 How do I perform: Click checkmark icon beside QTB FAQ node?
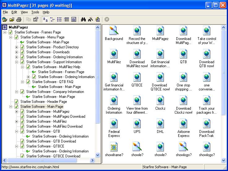(x=28, y=82)
